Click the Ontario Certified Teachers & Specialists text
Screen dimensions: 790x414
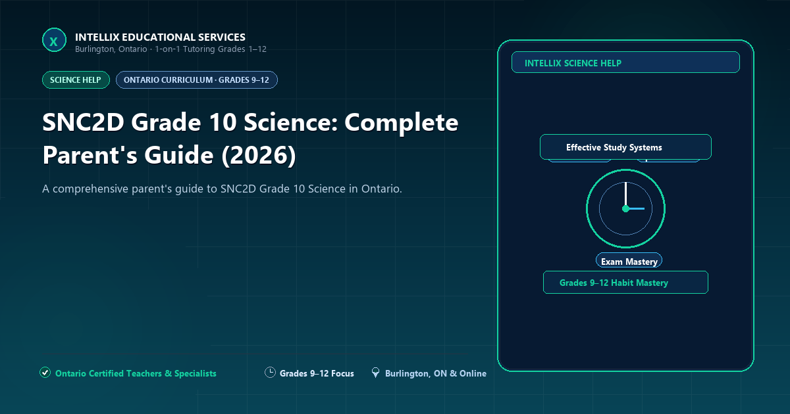pyautogui.click(x=136, y=373)
